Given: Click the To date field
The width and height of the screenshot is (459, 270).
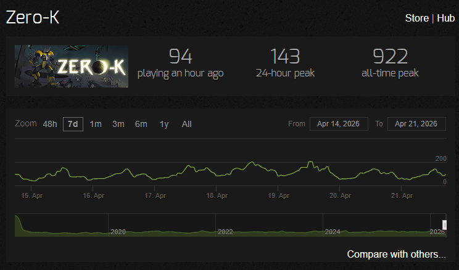Looking at the screenshot, I should point(416,124).
